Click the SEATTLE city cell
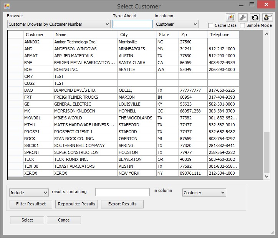 pyautogui.click(x=137, y=69)
